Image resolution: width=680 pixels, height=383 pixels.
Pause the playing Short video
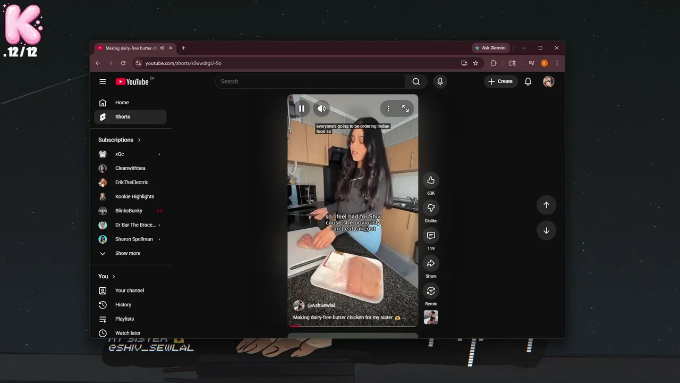tap(301, 109)
